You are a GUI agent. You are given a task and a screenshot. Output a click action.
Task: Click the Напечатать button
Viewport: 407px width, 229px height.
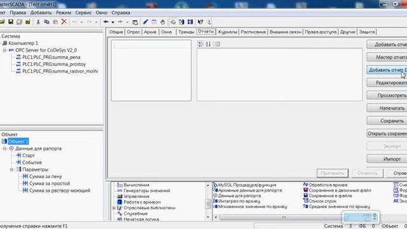387,108
